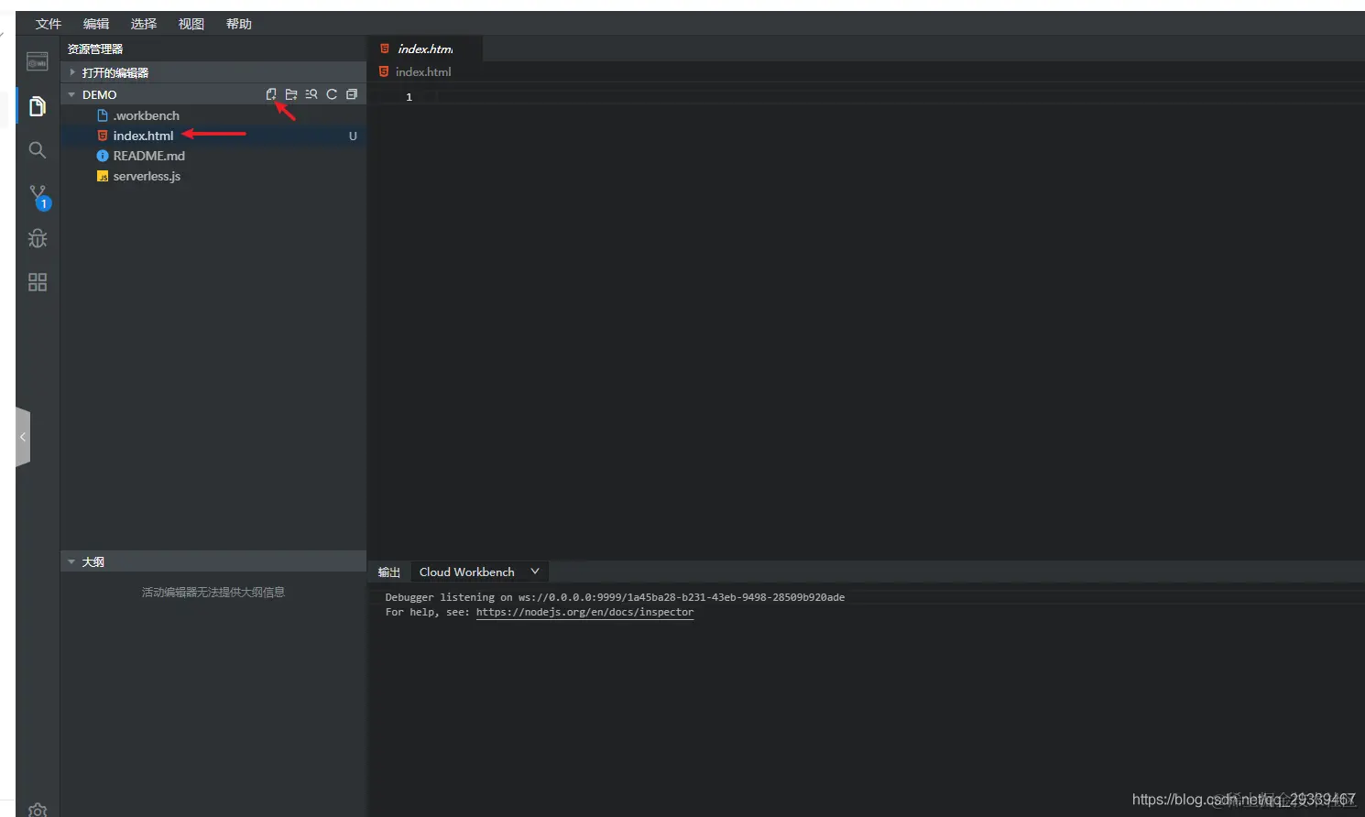
Task: Click the New Folder icon in DEMO header
Action: (x=291, y=94)
